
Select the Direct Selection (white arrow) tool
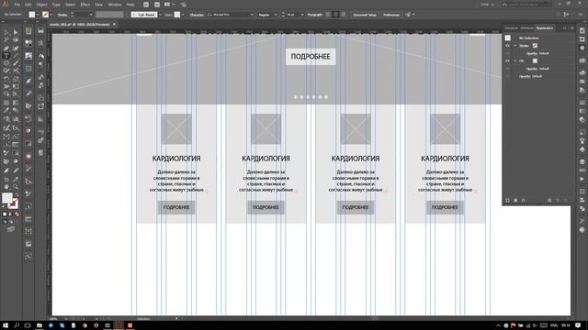click(x=16, y=33)
